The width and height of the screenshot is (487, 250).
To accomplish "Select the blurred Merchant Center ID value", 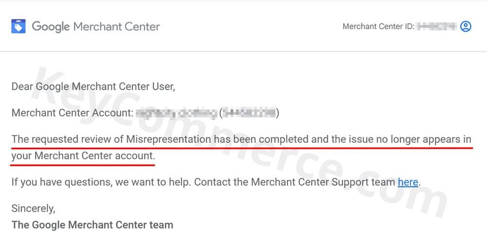I will (437, 26).
